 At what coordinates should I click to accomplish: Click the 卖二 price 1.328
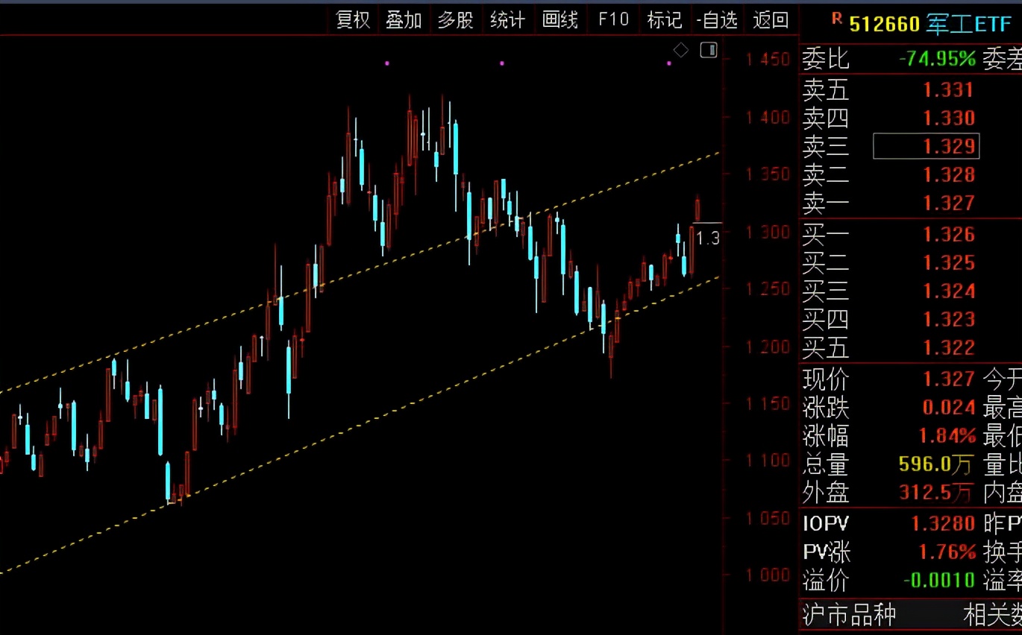[949, 174]
